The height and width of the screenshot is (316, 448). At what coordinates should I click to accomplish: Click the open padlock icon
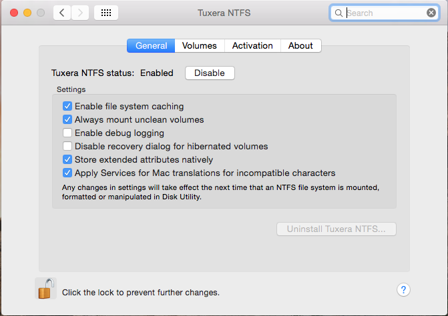[46, 289]
